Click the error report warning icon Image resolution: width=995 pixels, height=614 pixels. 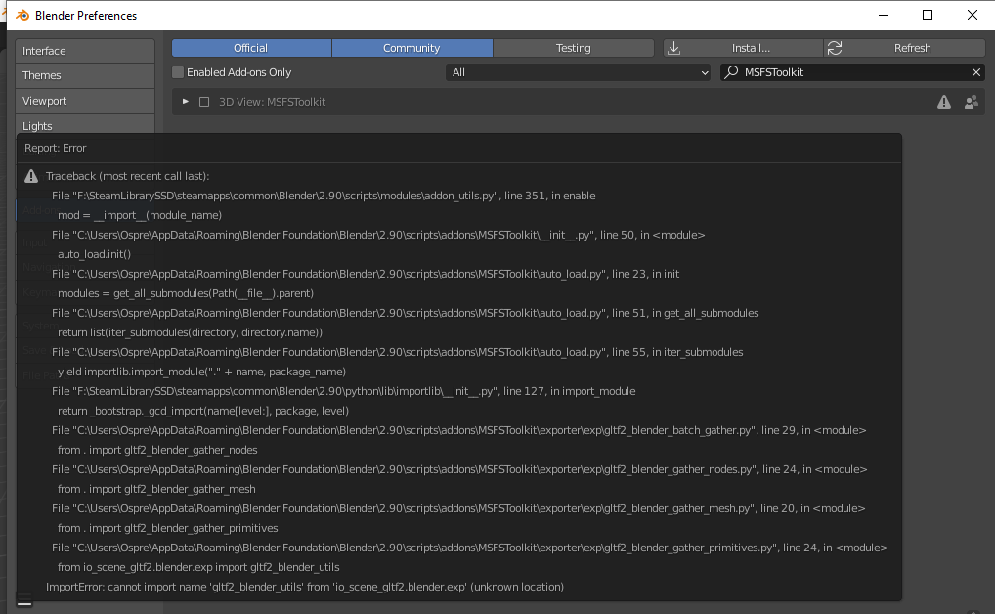[31, 176]
